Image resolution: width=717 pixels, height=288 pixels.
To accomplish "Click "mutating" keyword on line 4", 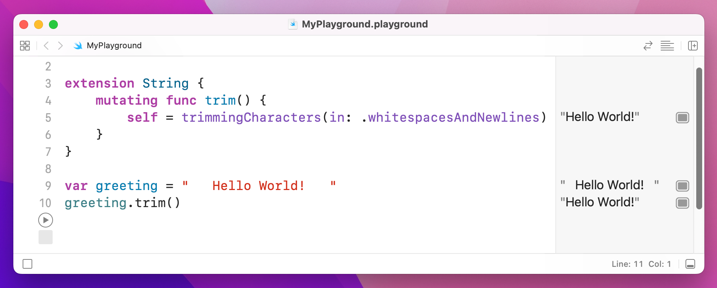I will (x=127, y=101).
